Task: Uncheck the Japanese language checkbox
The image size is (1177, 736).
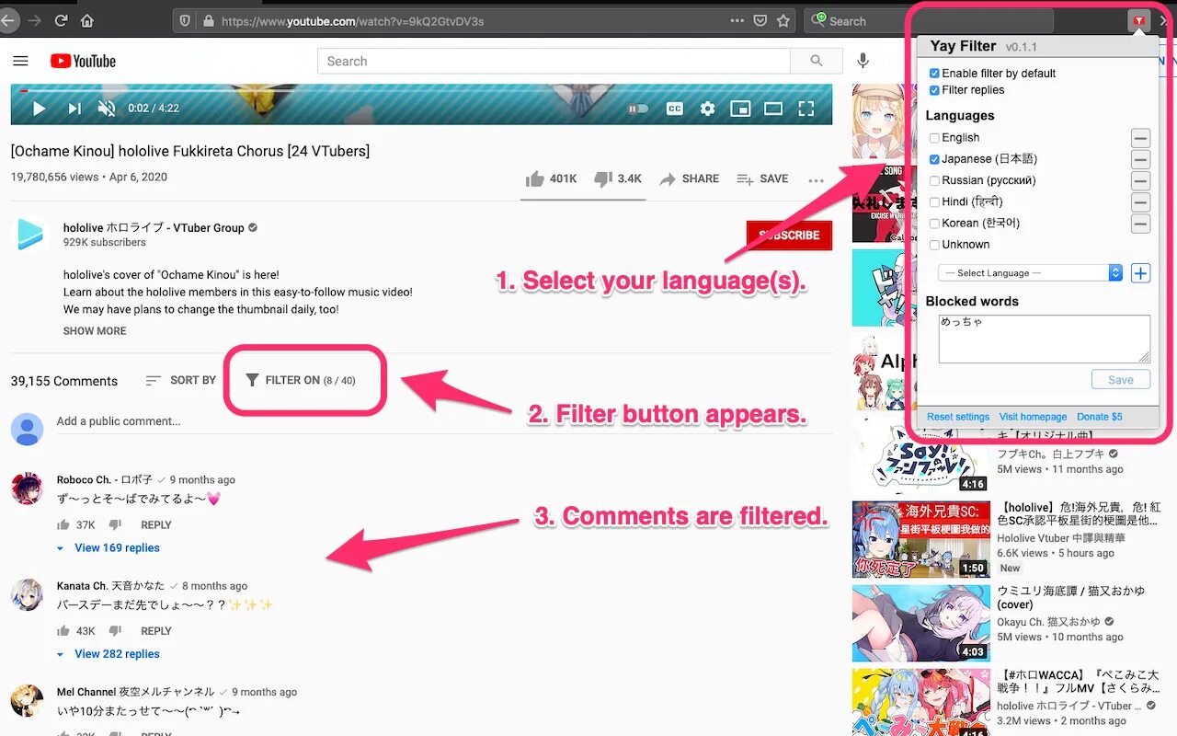Action: point(934,159)
